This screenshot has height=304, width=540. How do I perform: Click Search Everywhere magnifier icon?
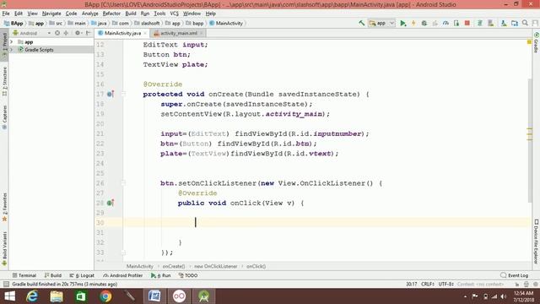click(525, 23)
